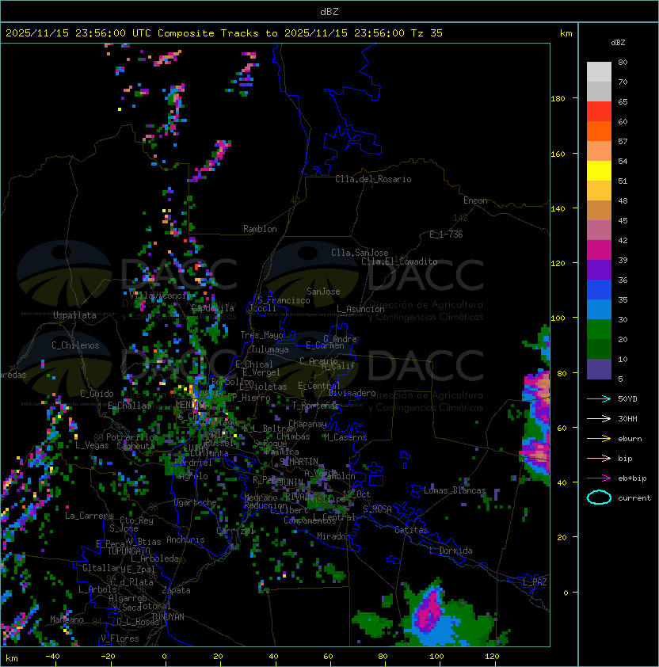Click the 'Ramblon' map label
This screenshot has height=667, width=659.
pos(260,229)
